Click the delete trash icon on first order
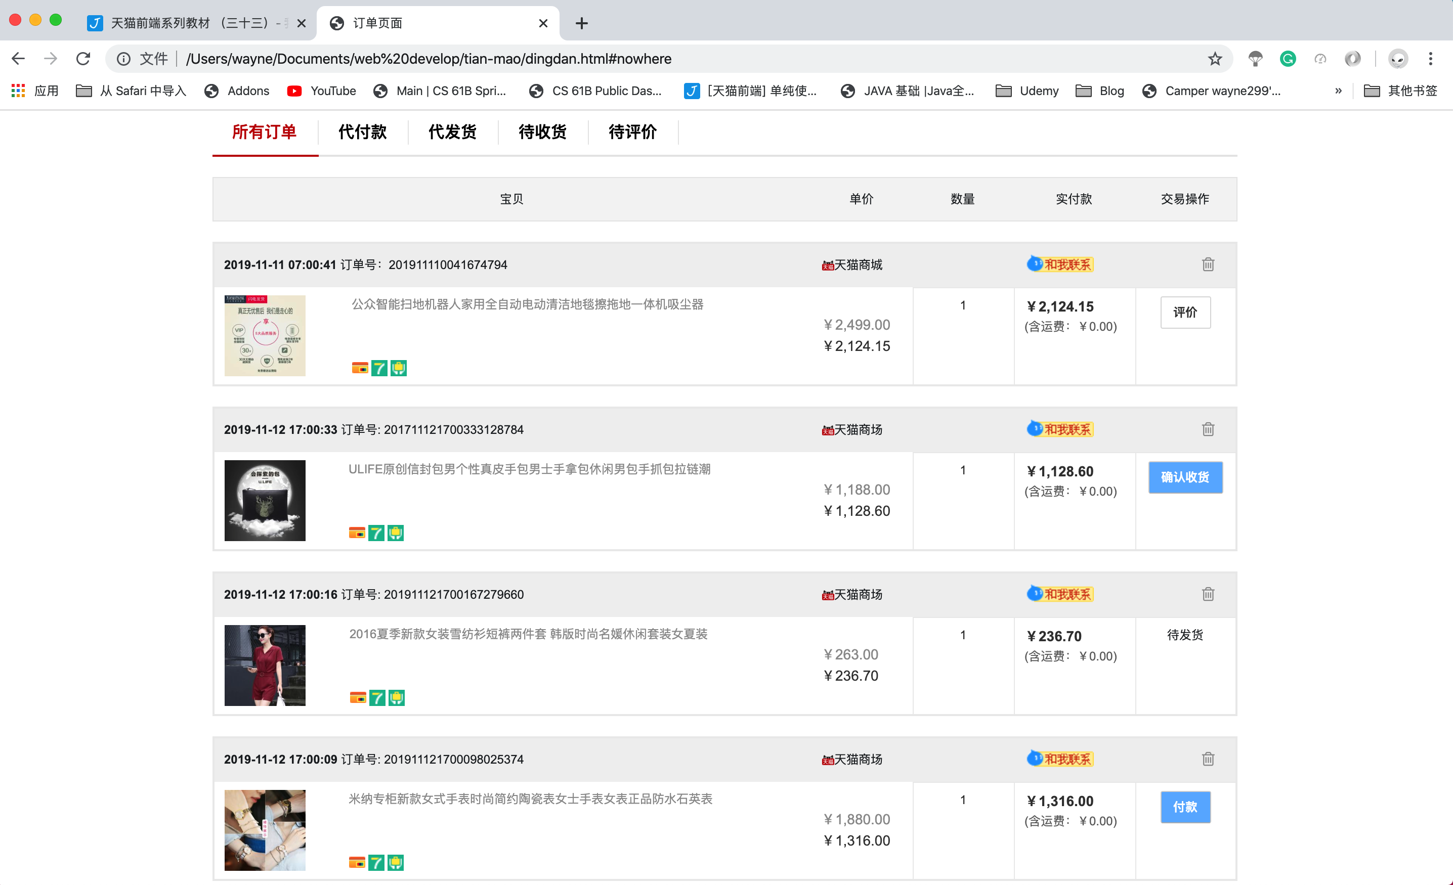 click(1208, 263)
